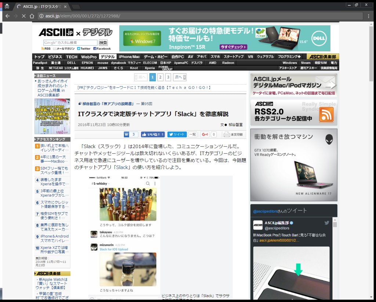Open the Twitter link under search
The width and height of the screenshot is (376, 302).
coord(84,48)
